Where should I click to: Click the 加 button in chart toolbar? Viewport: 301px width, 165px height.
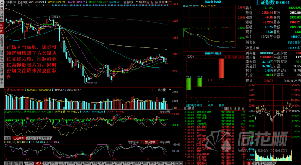pyautogui.click(x=140, y=2)
